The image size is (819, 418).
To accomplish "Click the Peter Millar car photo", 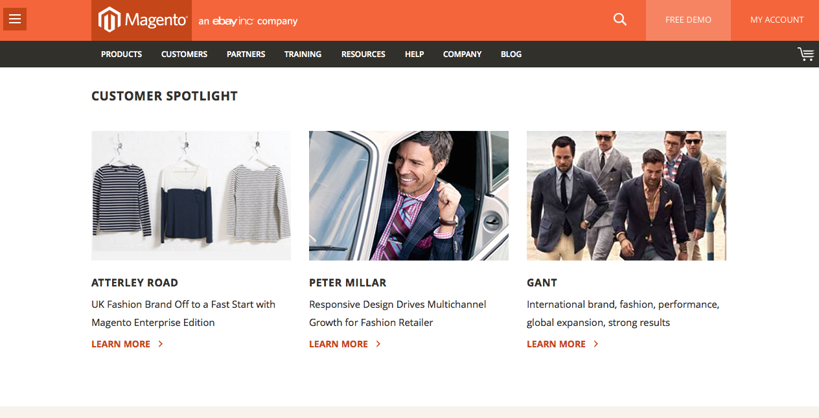I will pyautogui.click(x=409, y=195).
